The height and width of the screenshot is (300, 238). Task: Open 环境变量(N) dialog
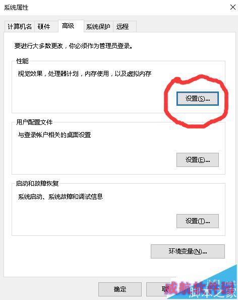coord(188,251)
